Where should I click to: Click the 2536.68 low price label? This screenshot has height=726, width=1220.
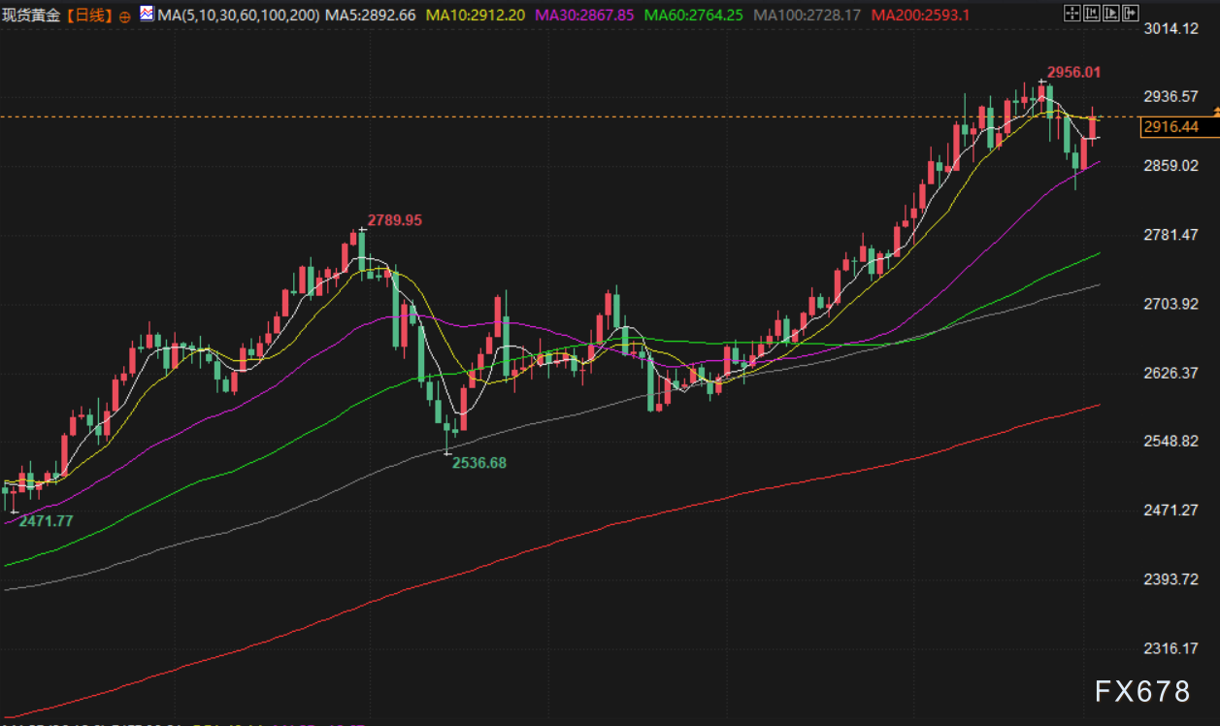coord(479,463)
